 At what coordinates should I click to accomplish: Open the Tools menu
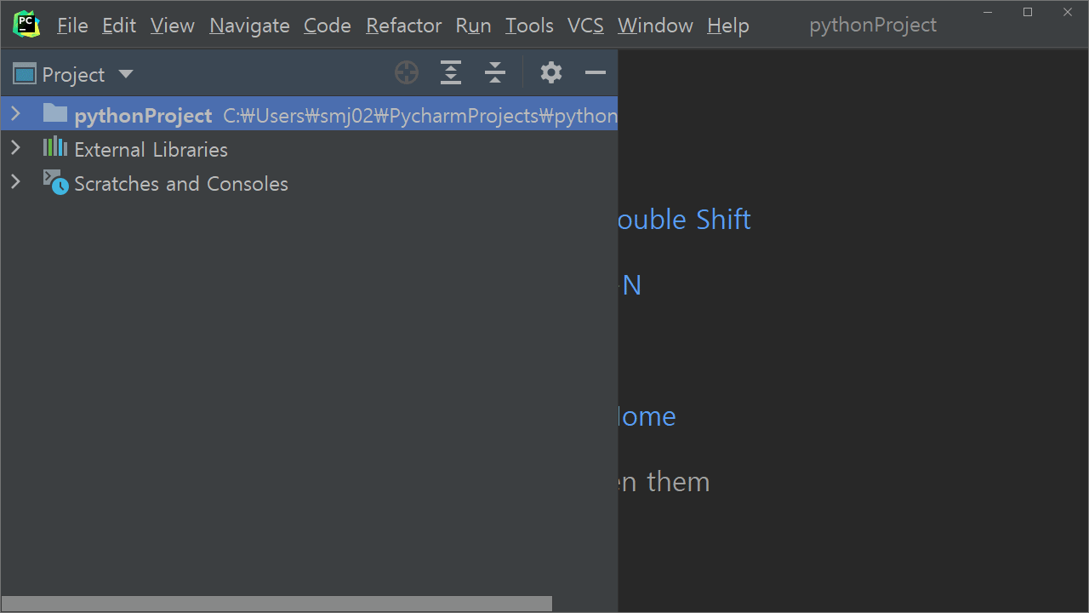point(529,26)
